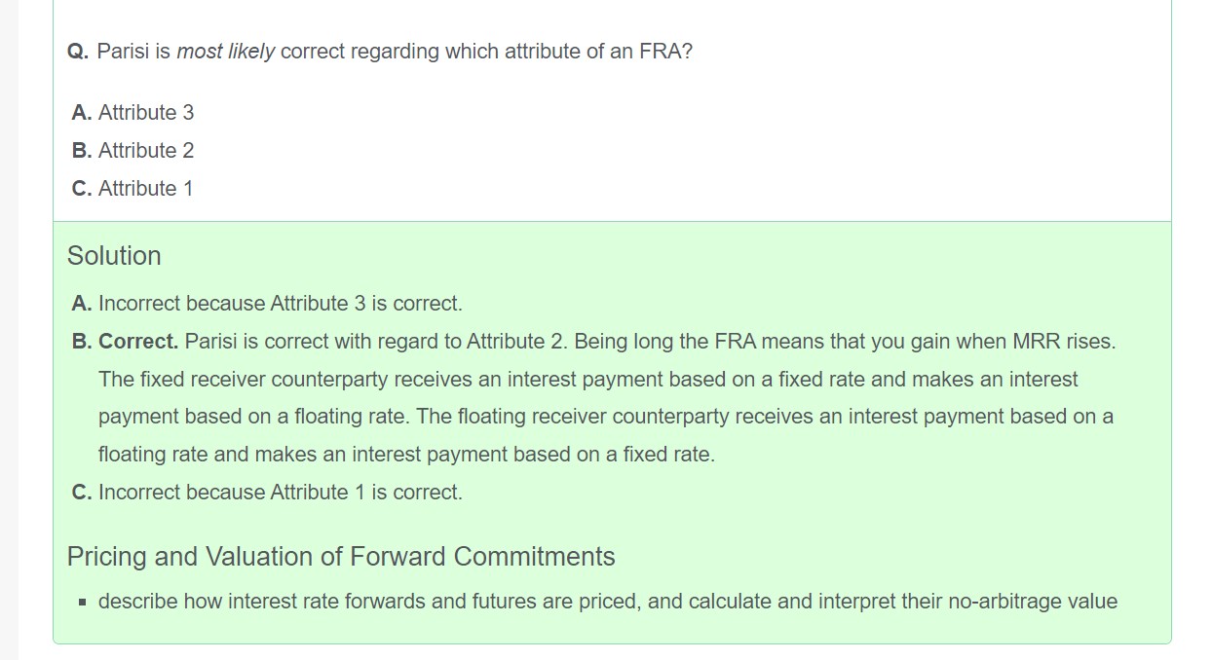Click the bold "Correct." label in solution B
Screen dimensions: 1212x660
138,342
